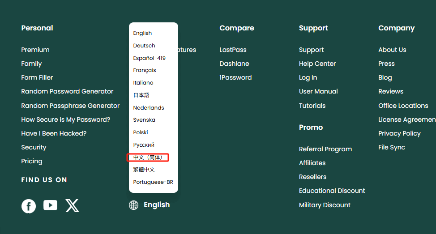436x234 pixels.
Task: Choose 繁體中文 from the list
Action: tap(144, 170)
